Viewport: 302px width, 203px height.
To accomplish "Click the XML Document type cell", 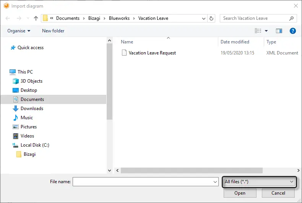I will (x=282, y=53).
